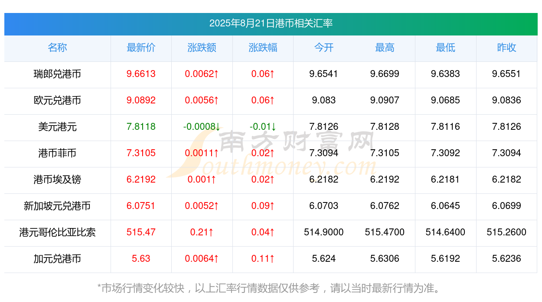Screen dimensions: 542x302
Task: Click high value 6.0762
Action: pyautogui.click(x=385, y=206)
